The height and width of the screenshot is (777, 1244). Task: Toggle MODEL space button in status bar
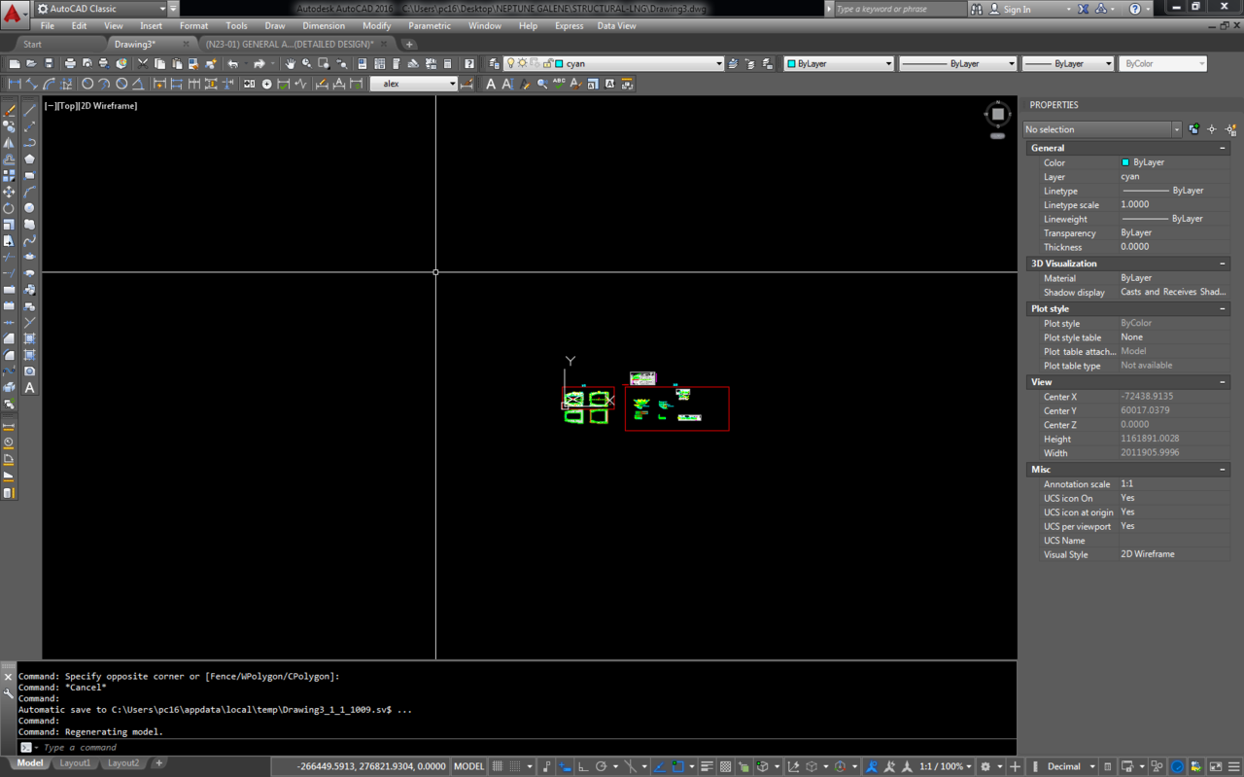468,766
